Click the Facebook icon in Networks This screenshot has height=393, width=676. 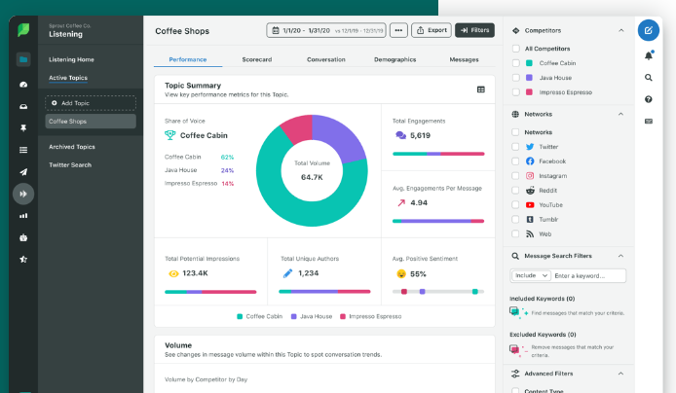click(x=530, y=161)
